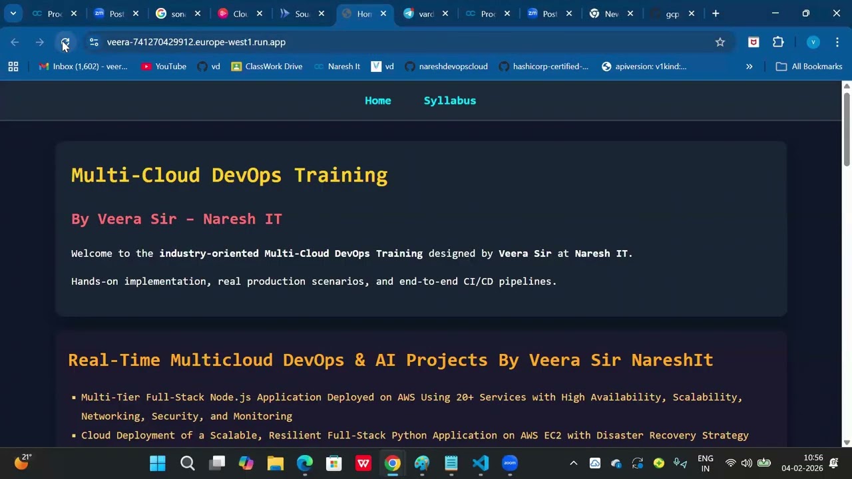
Task: Expand the tab search dropdown
Action: point(13,13)
